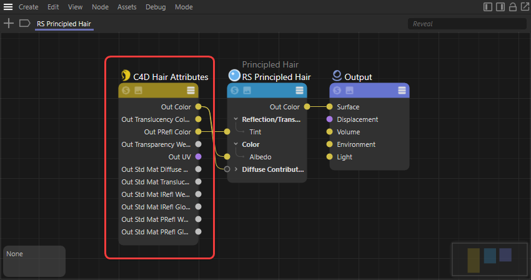
Task: Select the RS Principled Hair breadcrumb tab
Action: [x=65, y=24]
